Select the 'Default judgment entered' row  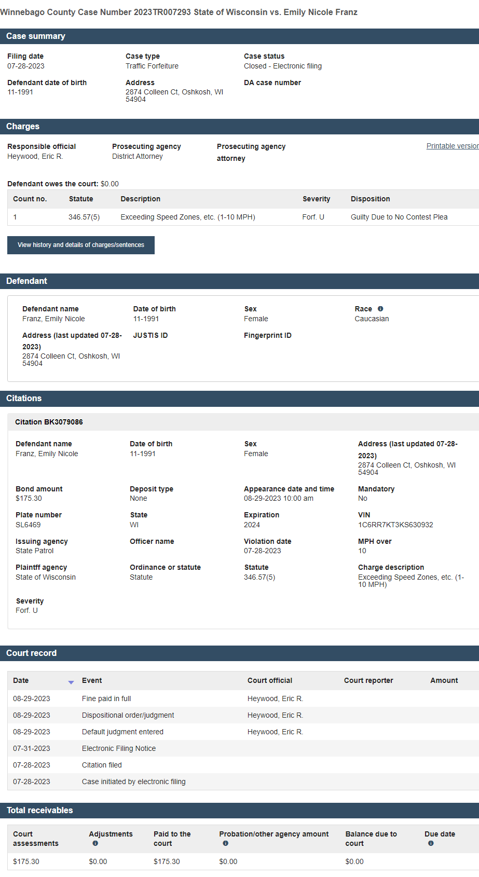(243, 732)
